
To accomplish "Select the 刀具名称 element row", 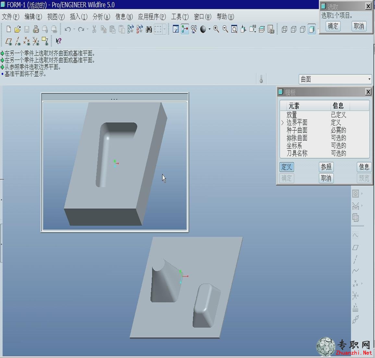I will tap(324, 153).
